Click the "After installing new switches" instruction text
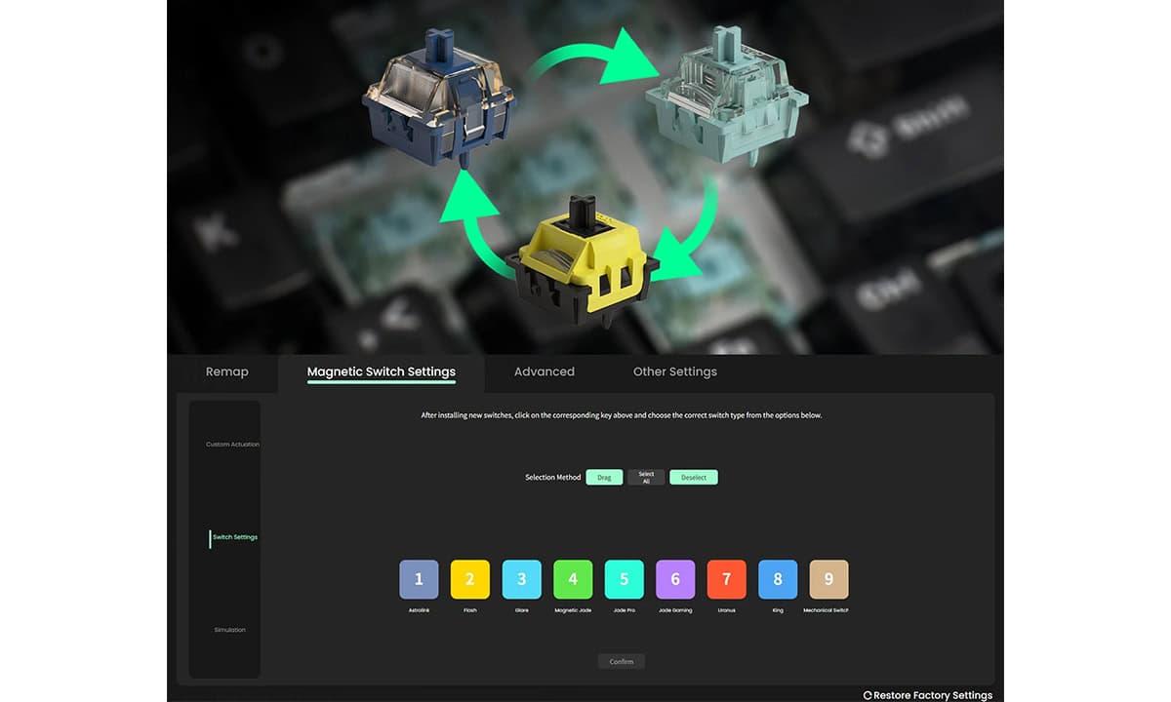The image size is (1171, 702). point(622,415)
